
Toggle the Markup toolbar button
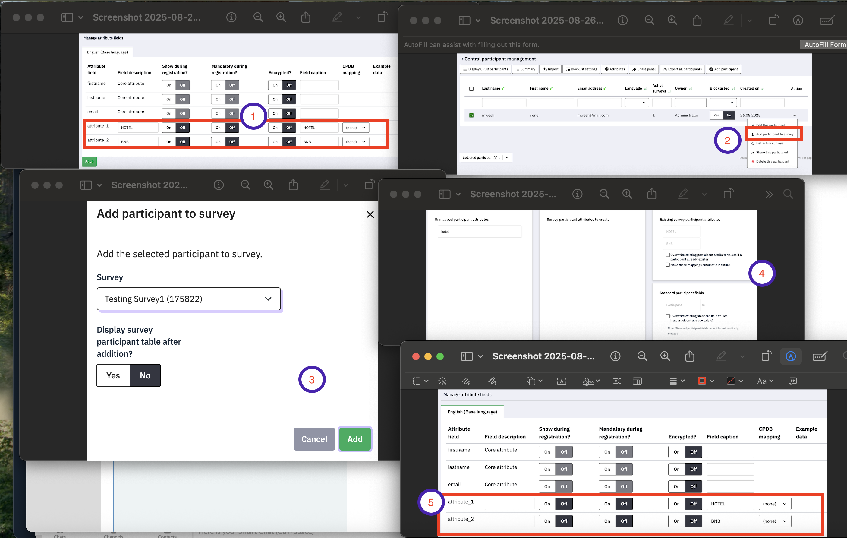790,356
